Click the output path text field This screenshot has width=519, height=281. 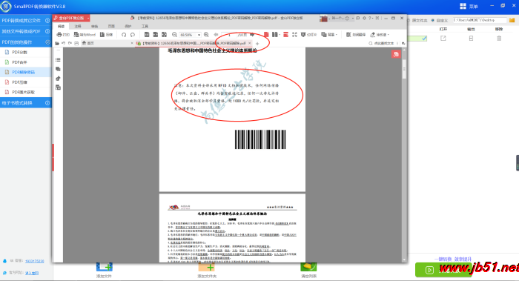[x=480, y=20]
